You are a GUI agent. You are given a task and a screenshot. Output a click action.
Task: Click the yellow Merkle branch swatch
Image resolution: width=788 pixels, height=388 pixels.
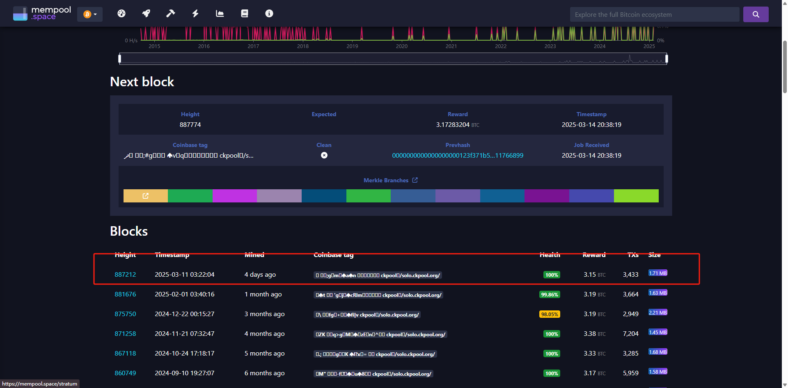point(146,196)
